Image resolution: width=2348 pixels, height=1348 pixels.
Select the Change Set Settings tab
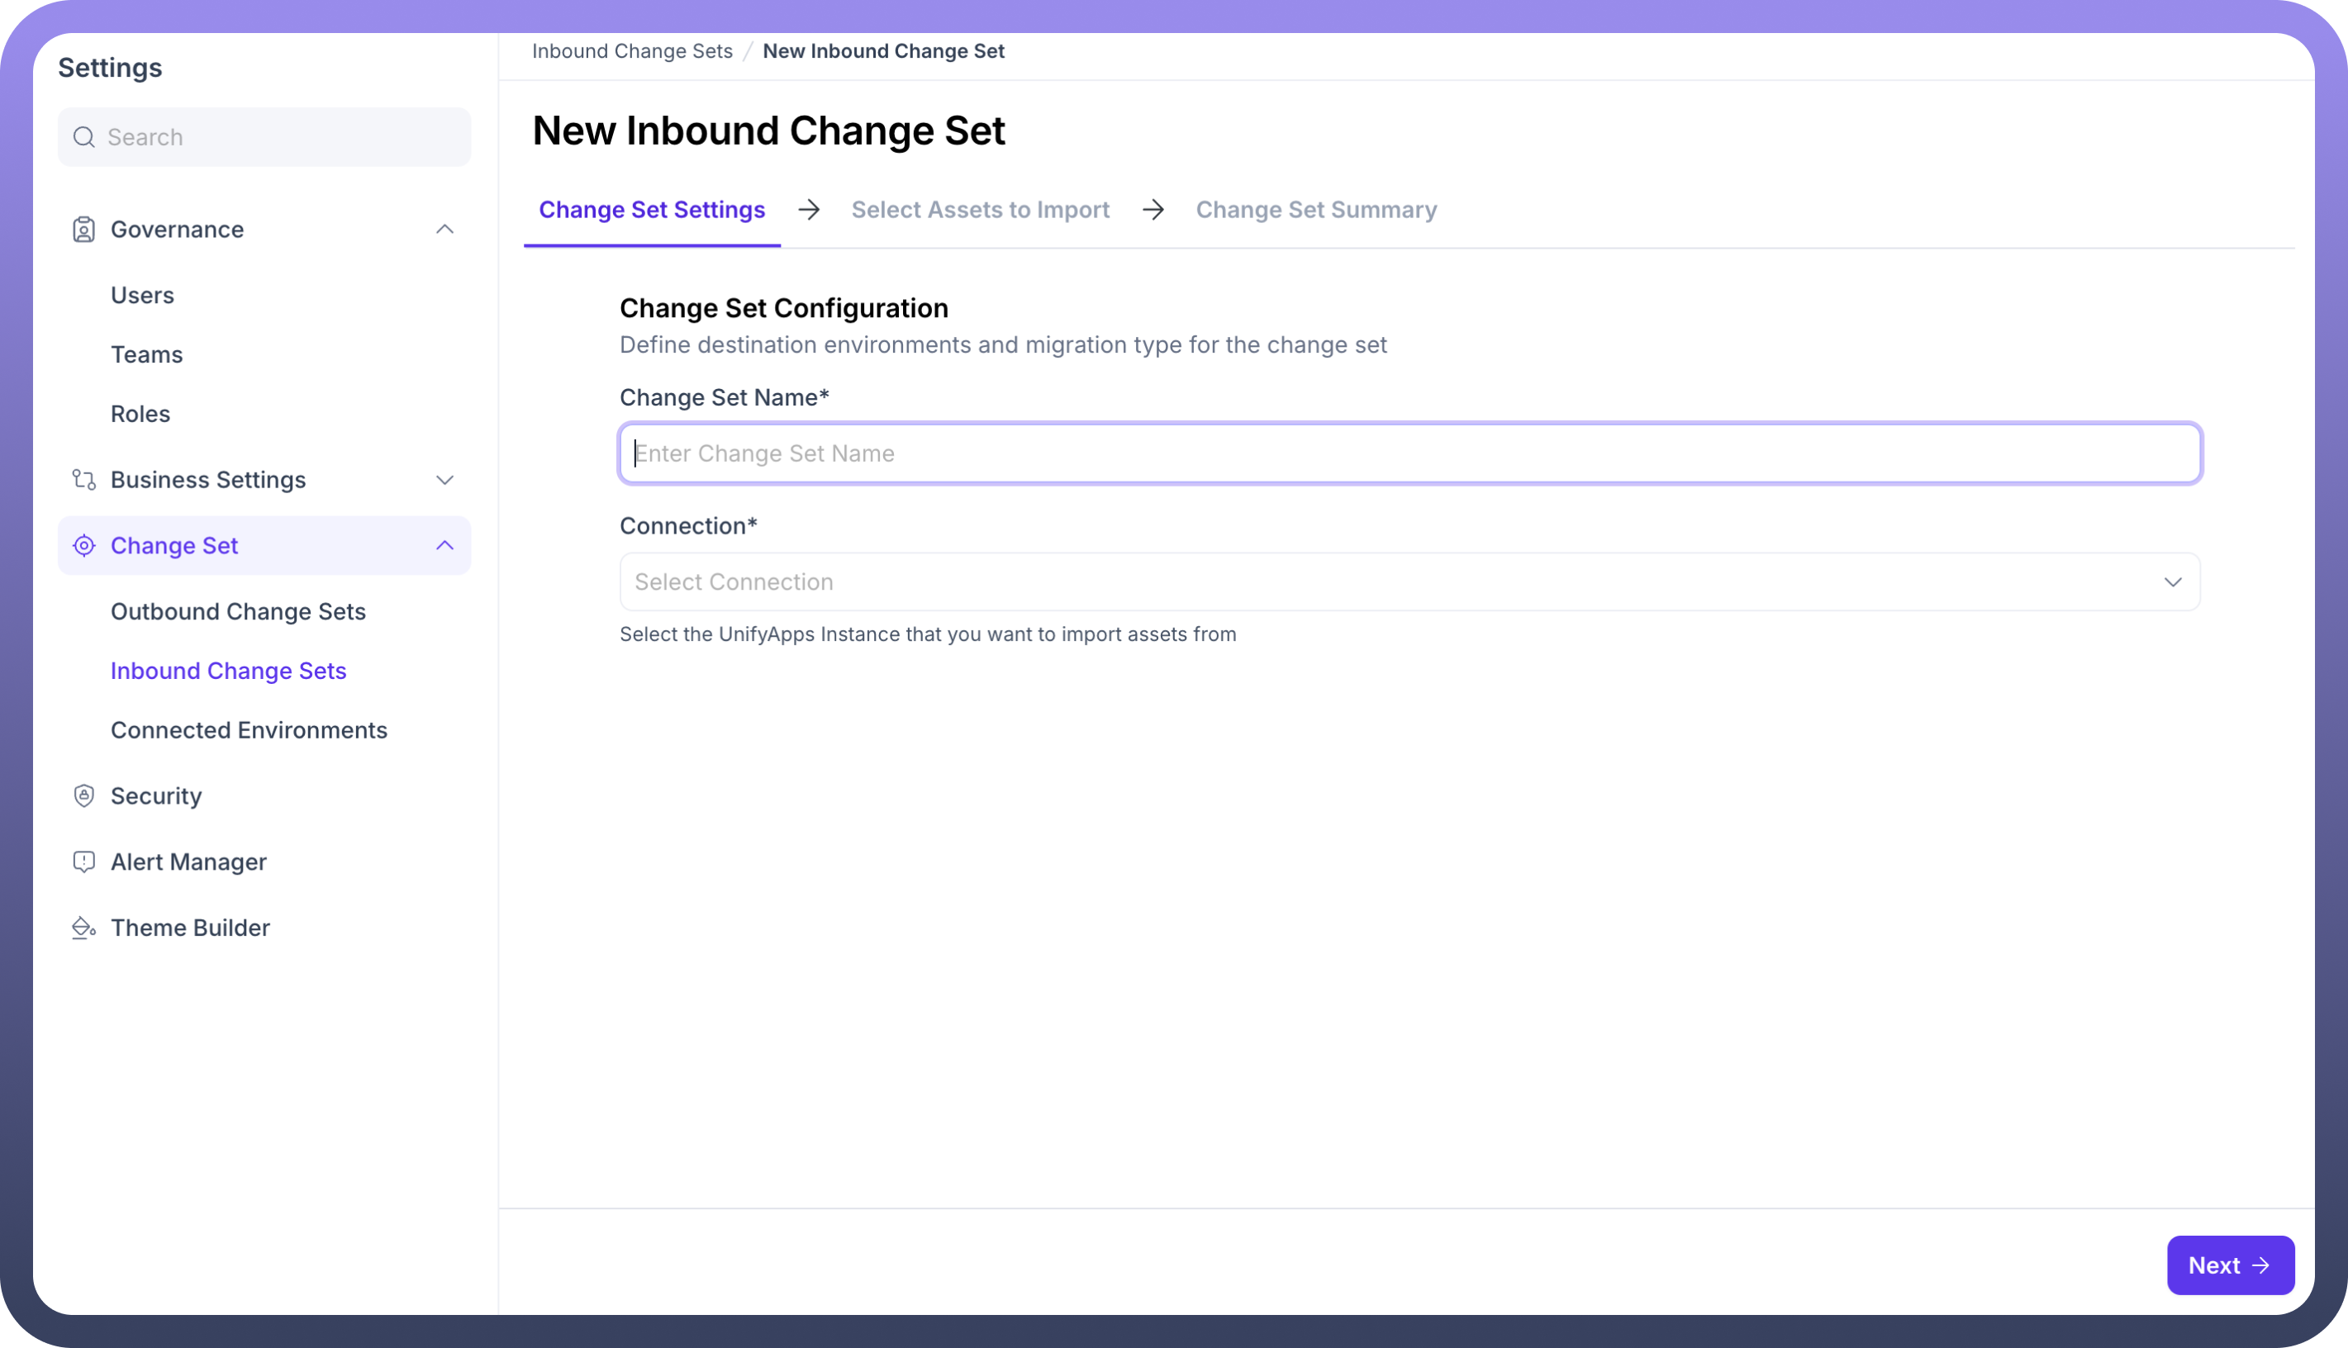[x=652, y=210]
